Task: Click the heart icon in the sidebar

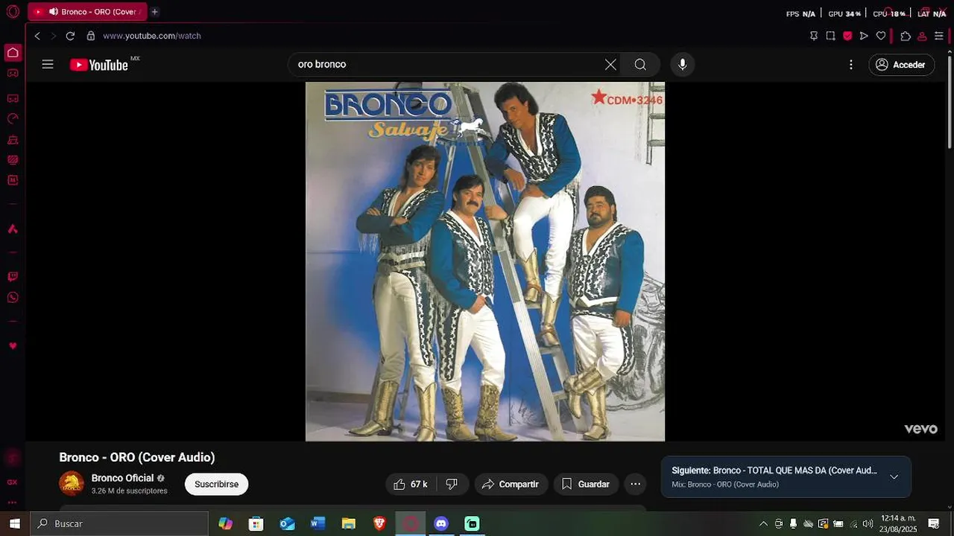Action: click(13, 346)
